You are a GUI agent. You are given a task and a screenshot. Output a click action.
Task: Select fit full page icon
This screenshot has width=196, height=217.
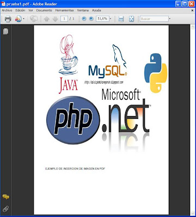click(x=131, y=19)
